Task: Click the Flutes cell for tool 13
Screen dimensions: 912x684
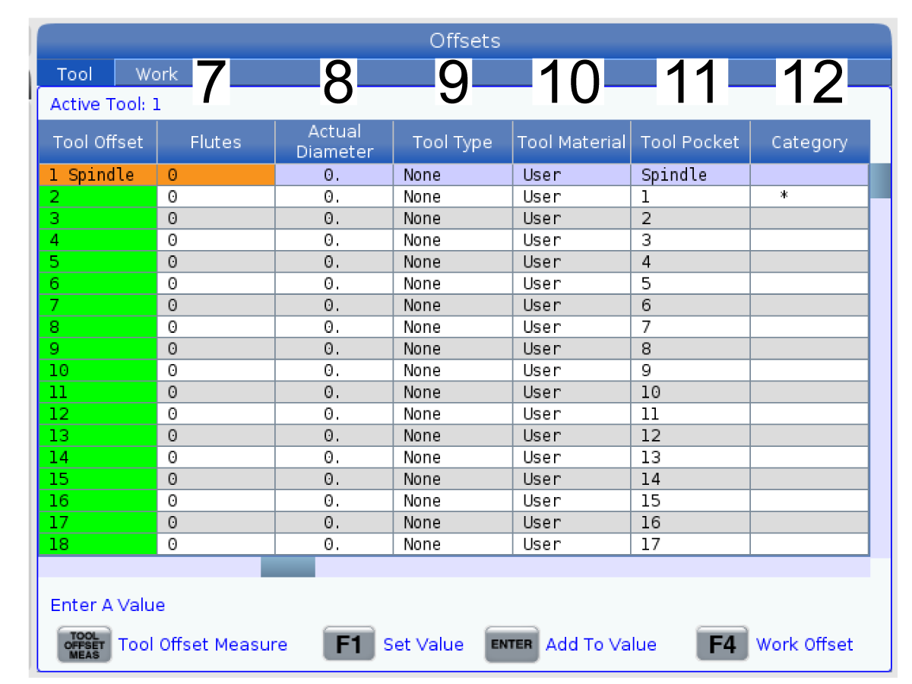Action: coord(216,435)
